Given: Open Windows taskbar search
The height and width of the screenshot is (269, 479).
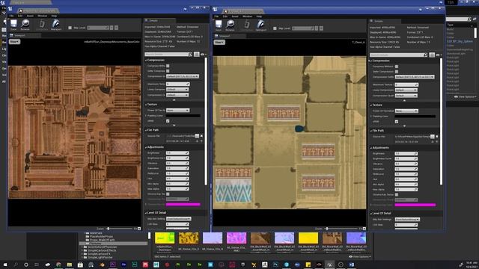Looking at the screenshot, I should (x=16, y=265).
